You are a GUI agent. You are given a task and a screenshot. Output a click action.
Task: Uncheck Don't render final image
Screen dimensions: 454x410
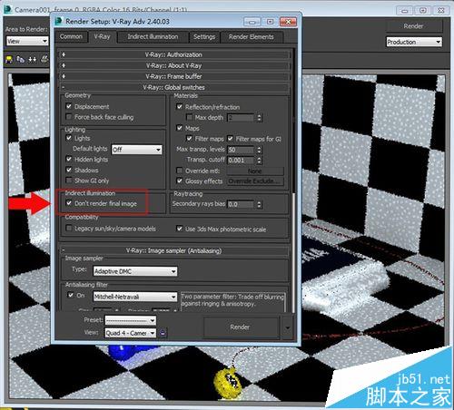pyautogui.click(x=69, y=203)
